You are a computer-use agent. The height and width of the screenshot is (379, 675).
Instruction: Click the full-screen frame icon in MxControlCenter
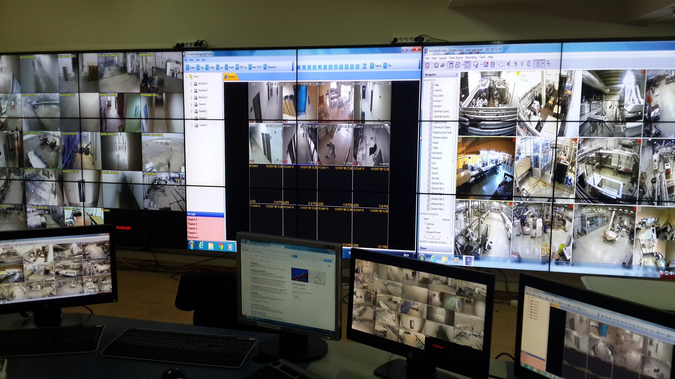click(467, 65)
